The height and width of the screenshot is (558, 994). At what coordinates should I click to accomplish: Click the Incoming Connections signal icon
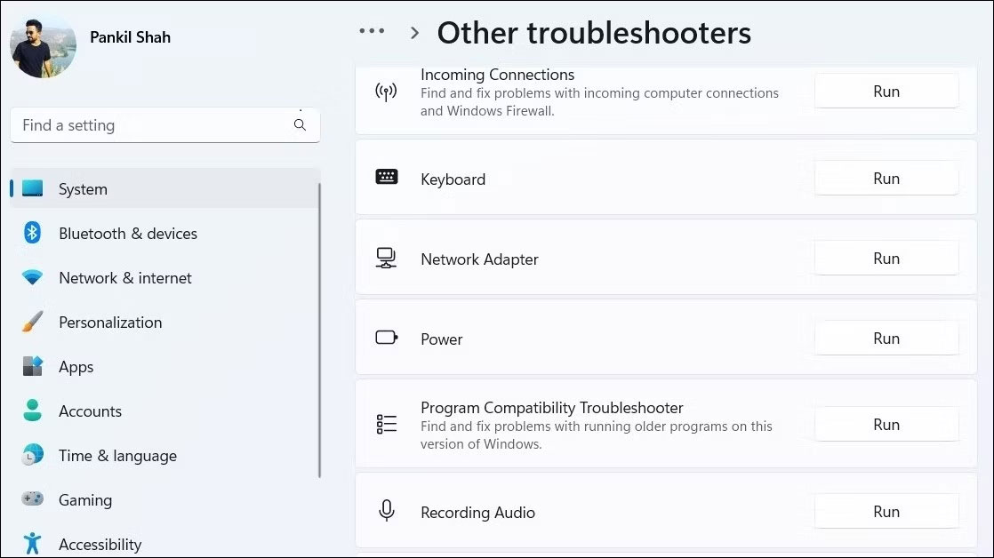(386, 92)
